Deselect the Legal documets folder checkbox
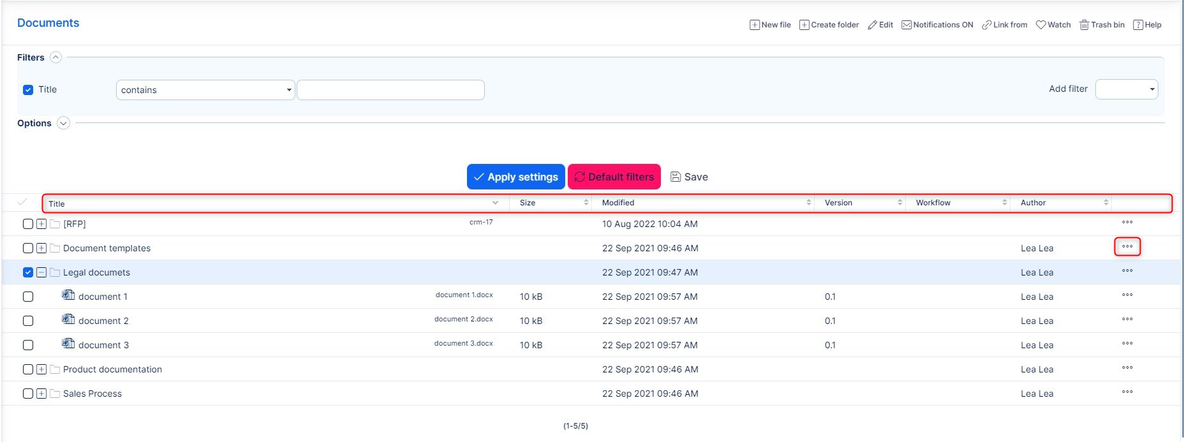The image size is (1184, 442). pyautogui.click(x=28, y=272)
